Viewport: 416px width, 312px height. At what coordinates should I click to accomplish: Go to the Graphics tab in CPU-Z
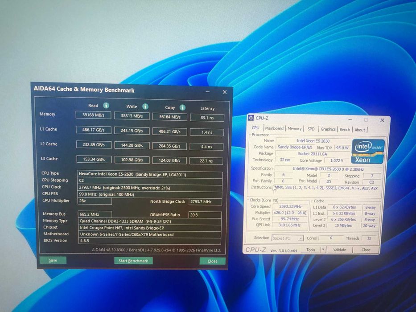pos(328,129)
